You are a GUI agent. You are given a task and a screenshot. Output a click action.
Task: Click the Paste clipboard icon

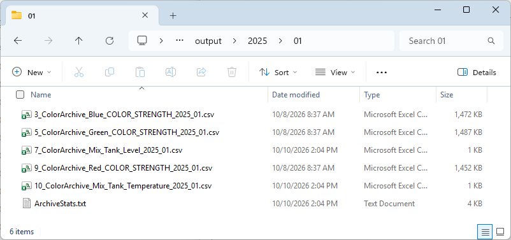click(140, 73)
